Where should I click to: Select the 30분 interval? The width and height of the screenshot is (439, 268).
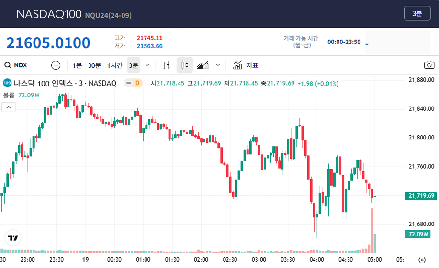94,65
